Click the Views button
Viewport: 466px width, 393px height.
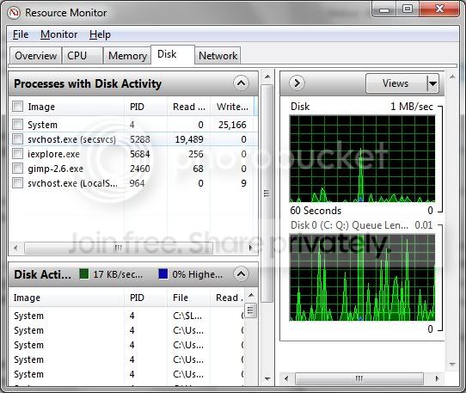click(395, 83)
